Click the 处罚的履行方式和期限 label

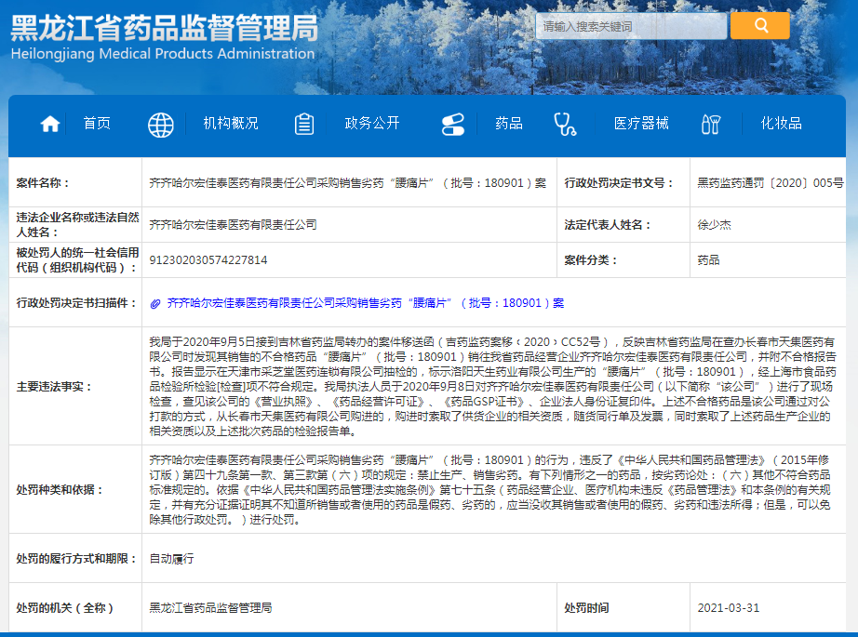[76, 558]
